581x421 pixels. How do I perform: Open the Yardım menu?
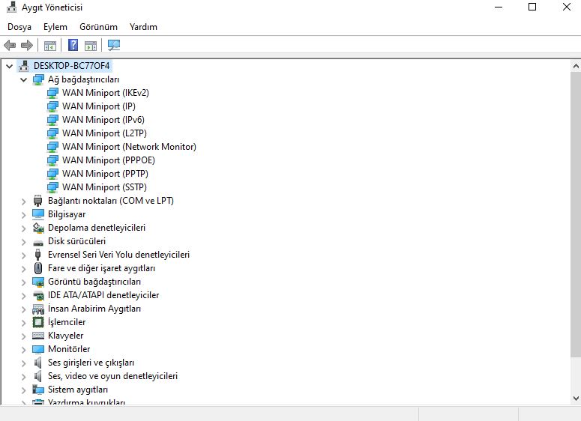coord(143,27)
